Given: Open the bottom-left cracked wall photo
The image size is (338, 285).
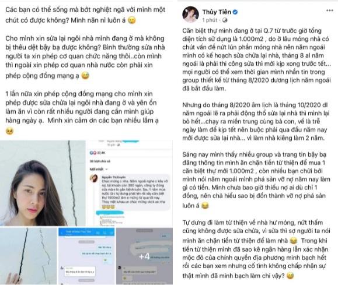Looking at the screenshot, I should pos(28,256).
